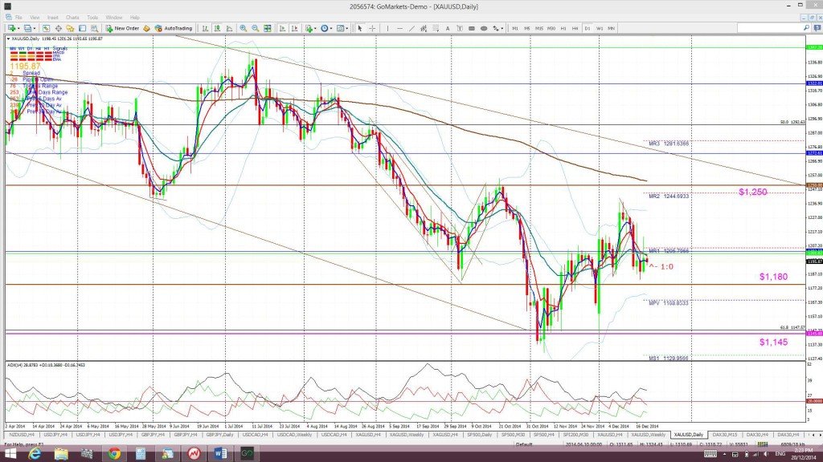This screenshot has height=462, width=823.
Task: Select the equidistant channel tool
Action: coord(423,28)
